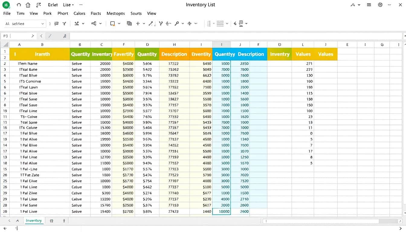The width and height of the screenshot is (406, 232).
Task: Open the hamburger menu icon at top right
Action: click(x=369, y=5)
